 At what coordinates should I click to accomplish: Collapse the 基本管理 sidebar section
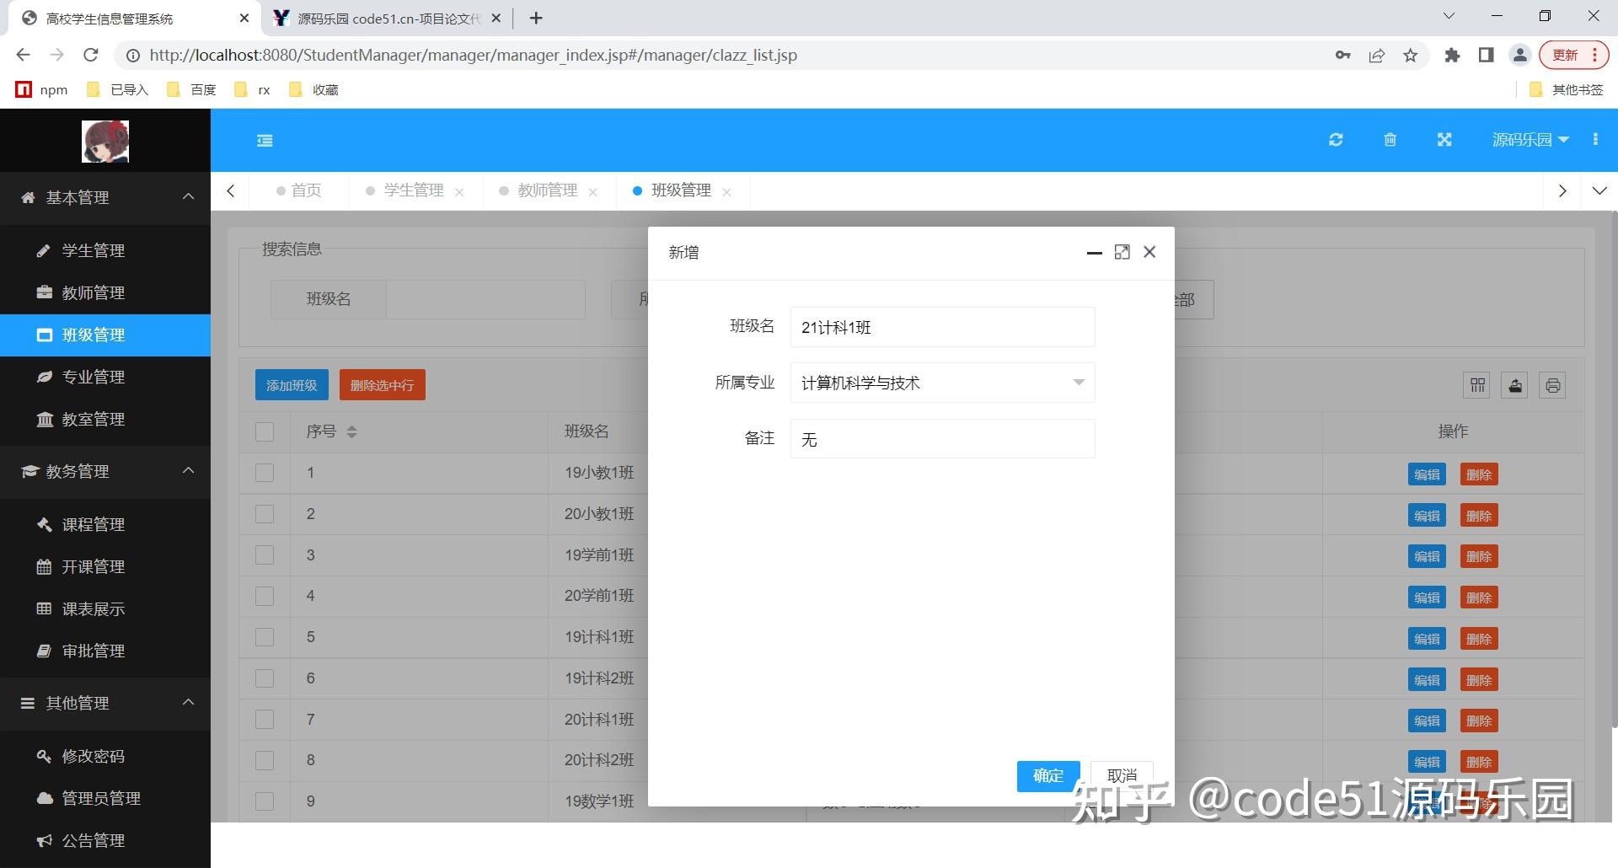(x=188, y=197)
